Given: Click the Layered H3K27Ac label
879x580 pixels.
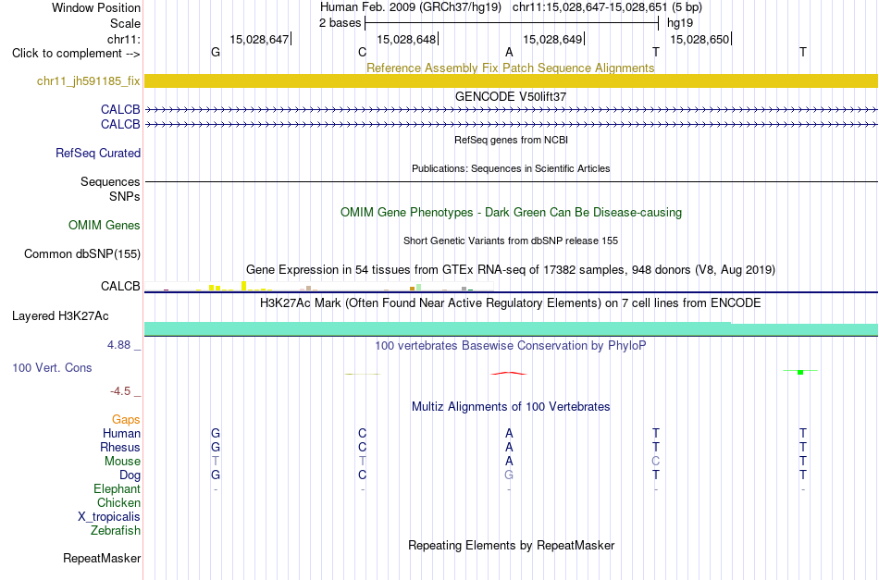Looking at the screenshot, I should click(60, 316).
